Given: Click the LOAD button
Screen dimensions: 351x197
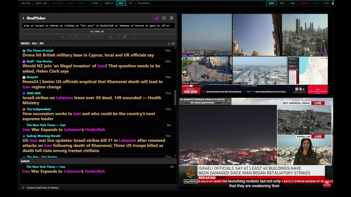Looking at the screenshot, I should pos(292,3).
